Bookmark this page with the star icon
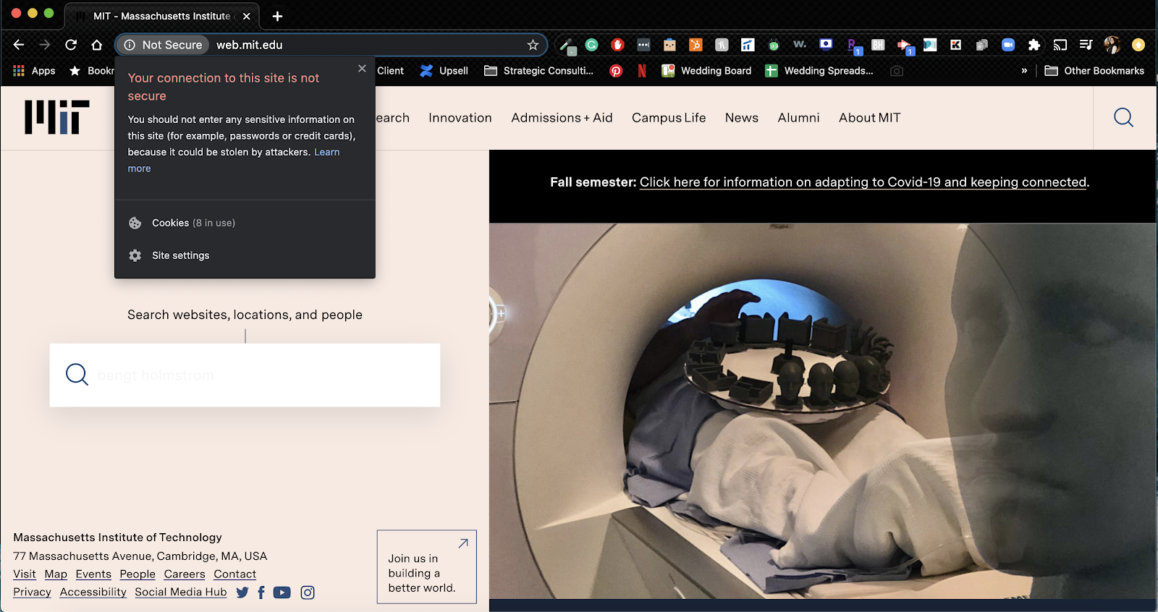The width and height of the screenshot is (1158, 612). pos(533,45)
